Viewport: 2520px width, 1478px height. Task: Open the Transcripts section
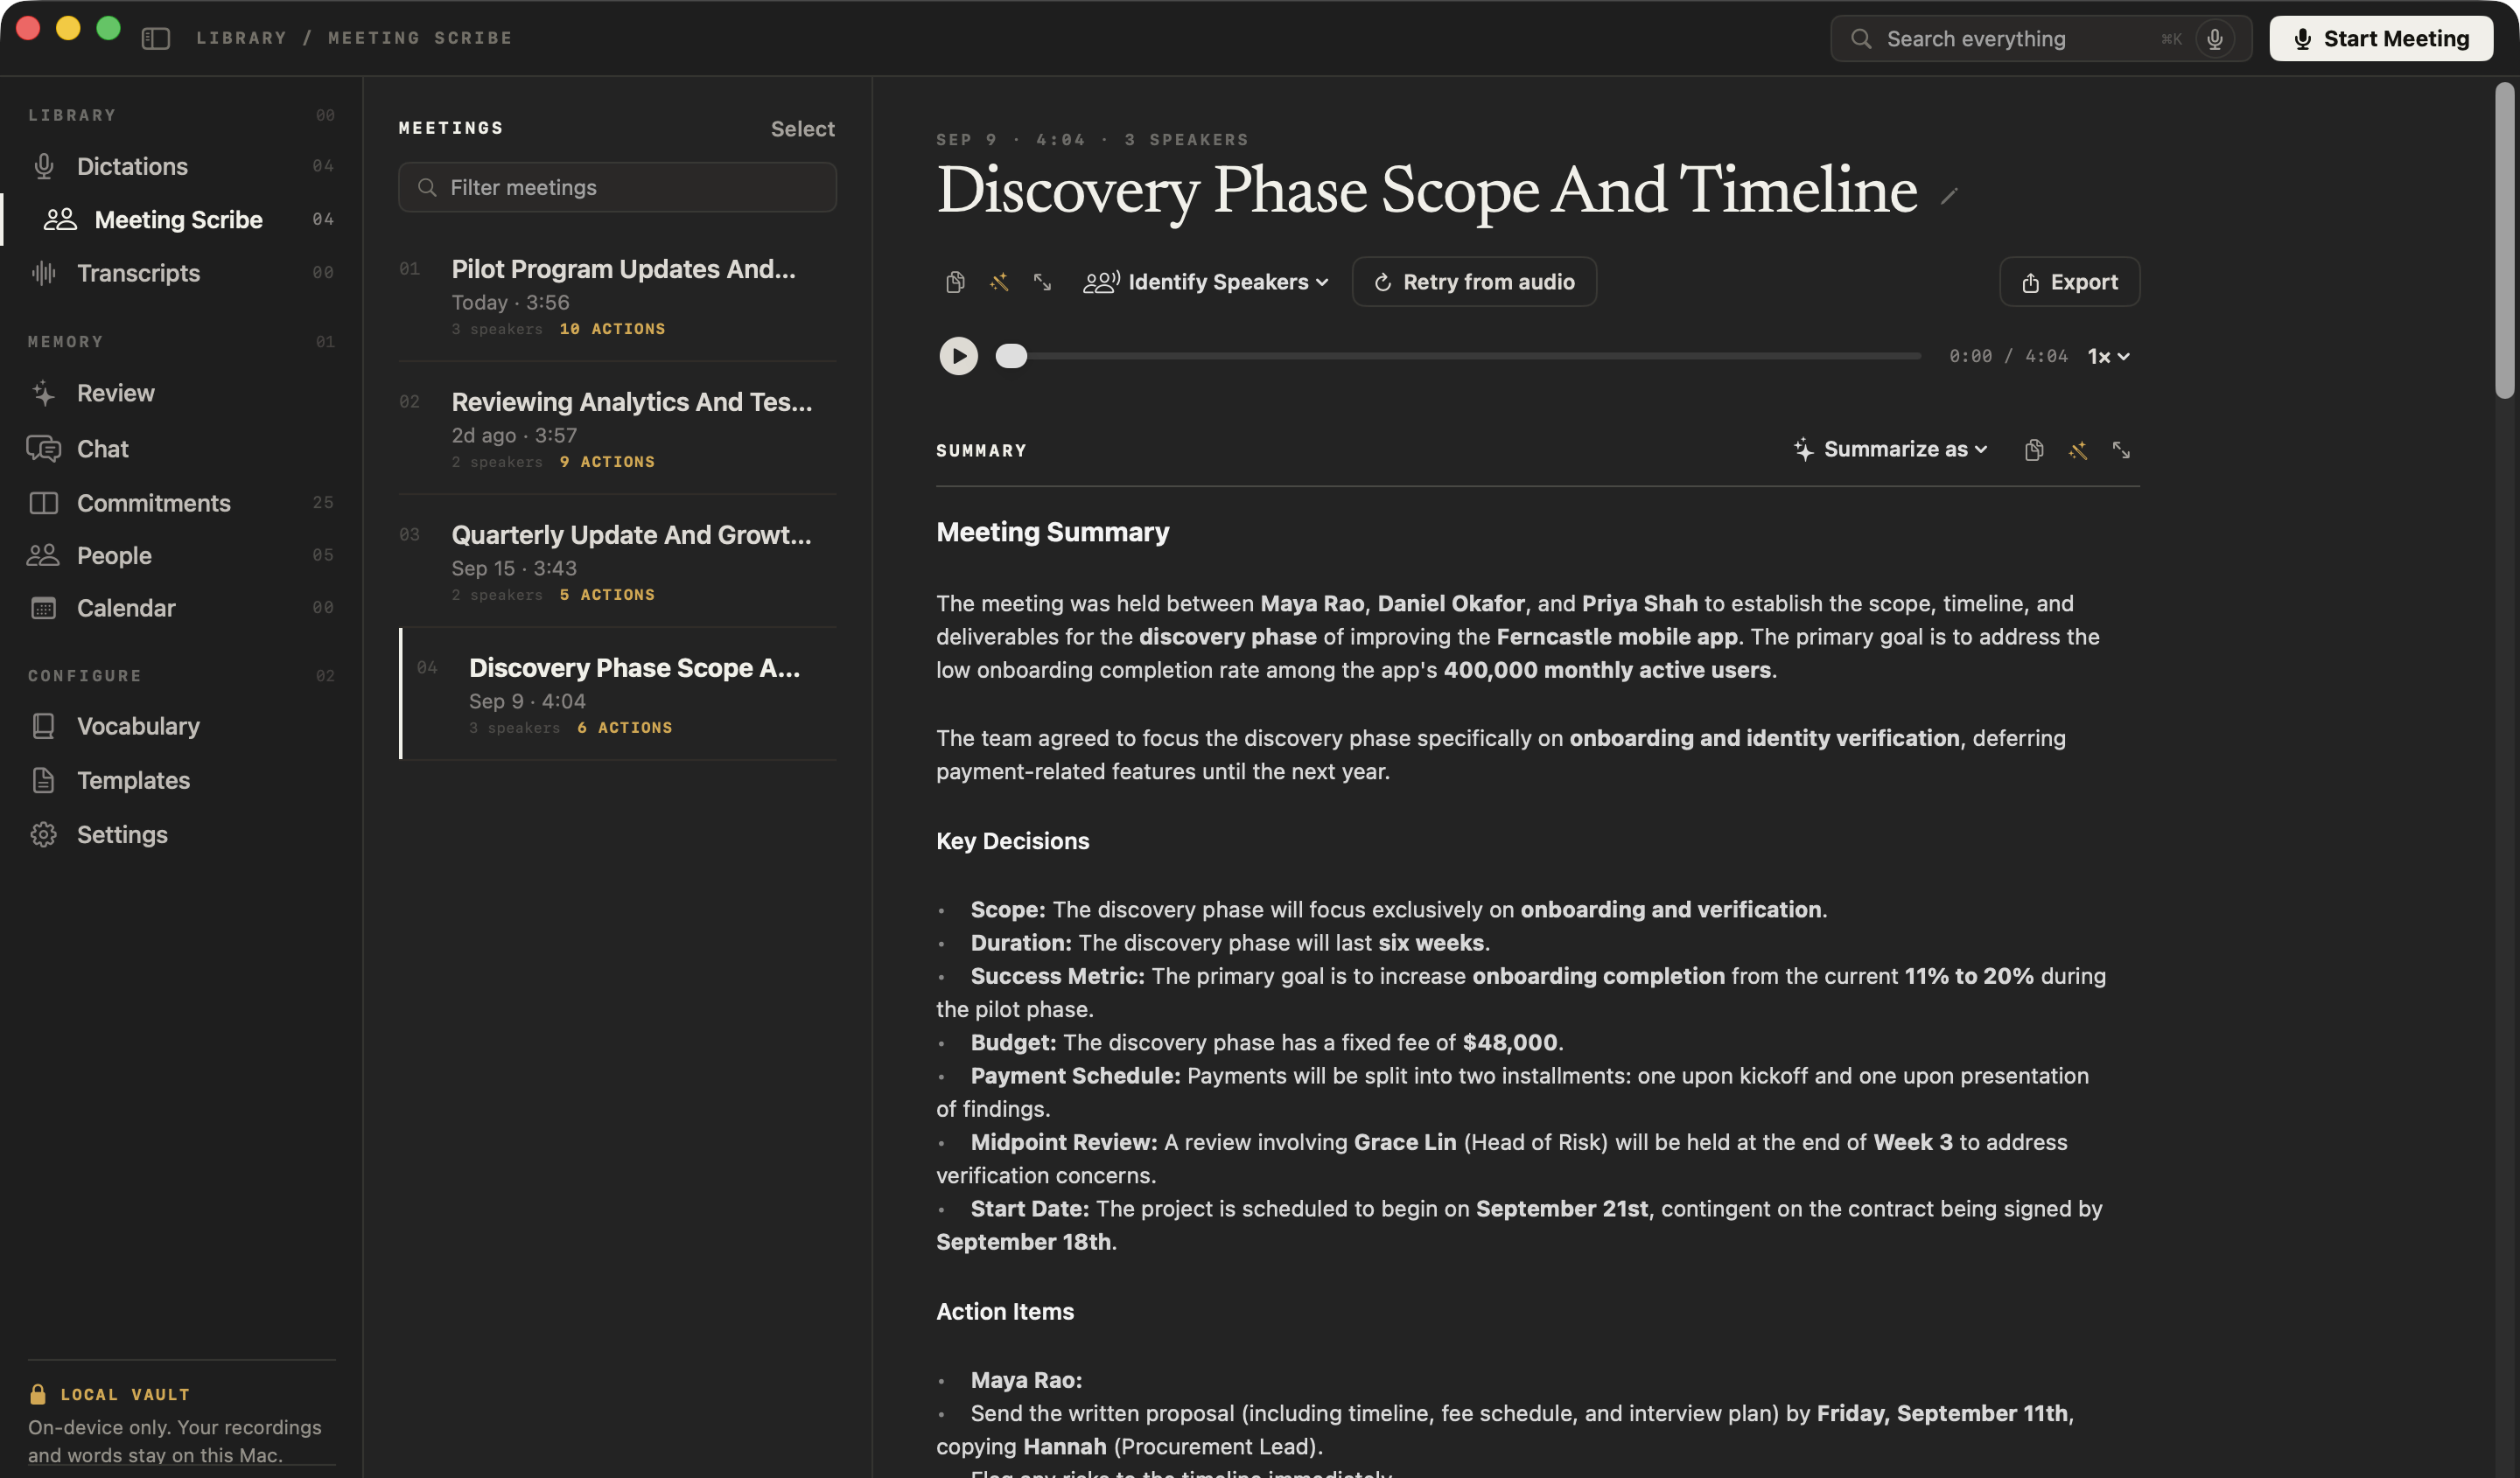pyautogui.click(x=181, y=273)
